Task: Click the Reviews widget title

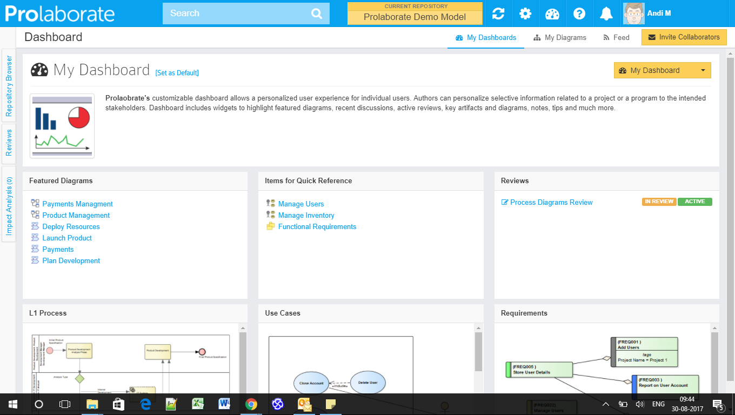Action: click(515, 181)
